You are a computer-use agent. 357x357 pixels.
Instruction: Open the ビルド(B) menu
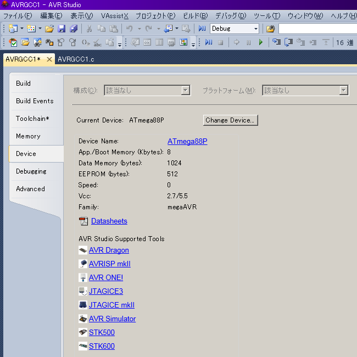click(196, 16)
